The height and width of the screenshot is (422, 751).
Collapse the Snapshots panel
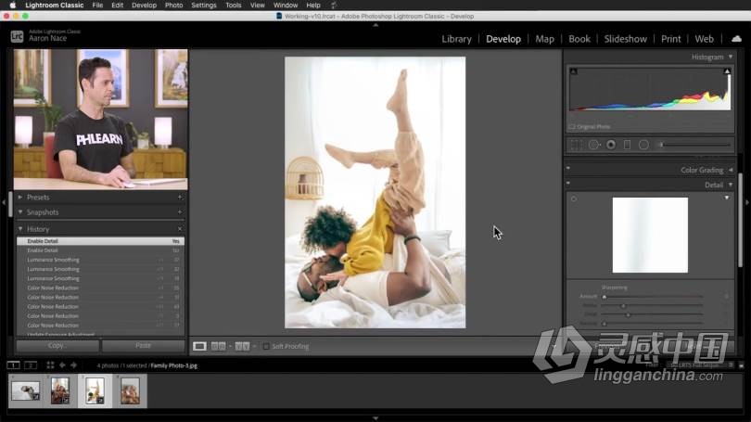[x=20, y=211]
